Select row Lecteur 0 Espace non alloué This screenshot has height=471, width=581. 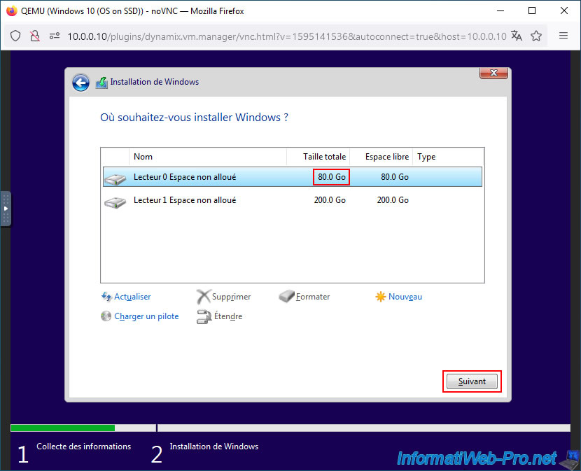(x=293, y=177)
